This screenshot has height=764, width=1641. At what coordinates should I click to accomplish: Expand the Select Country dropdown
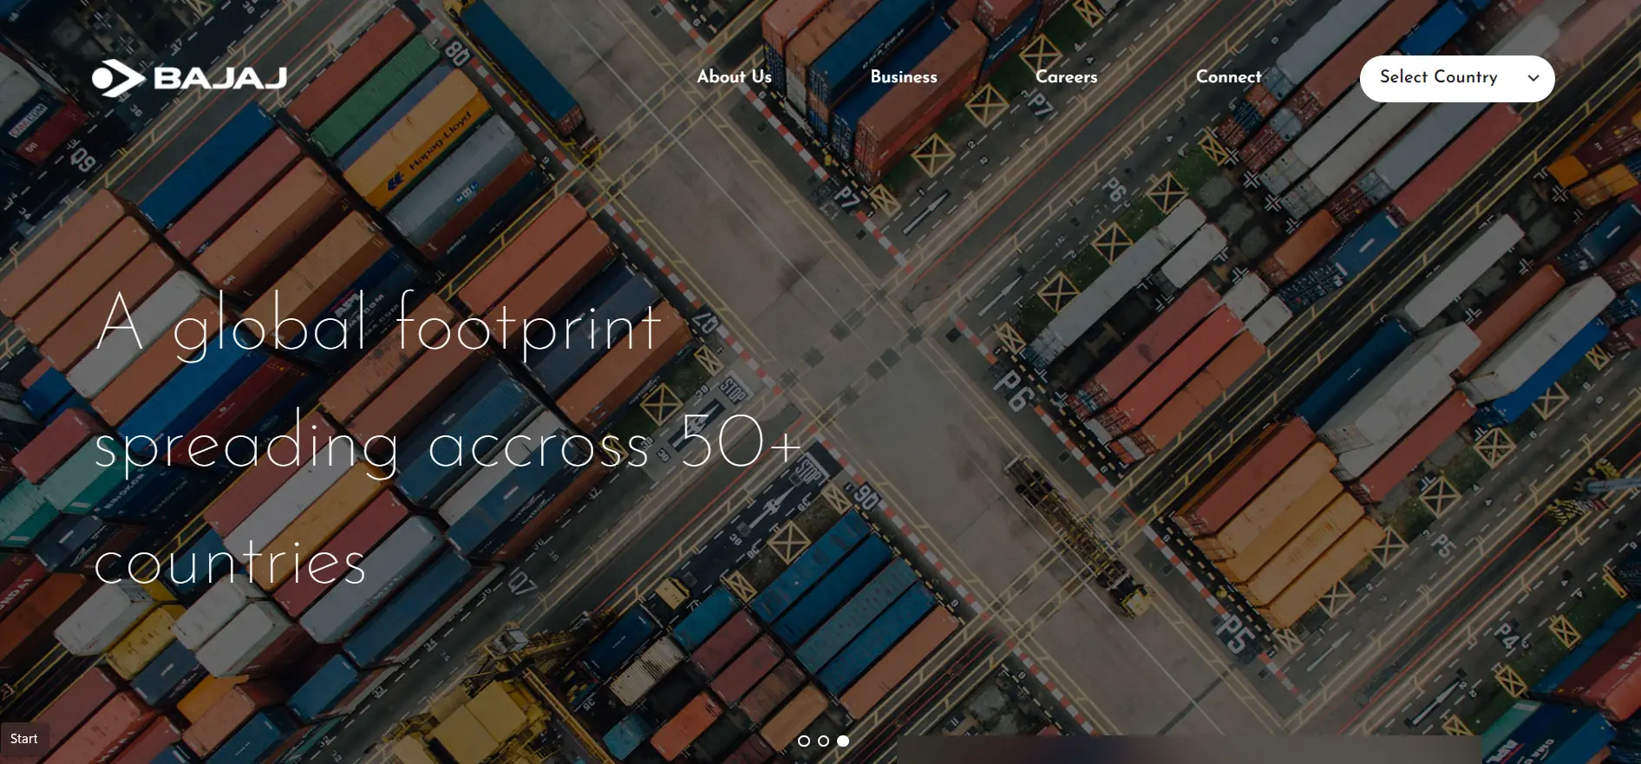pos(1457,79)
